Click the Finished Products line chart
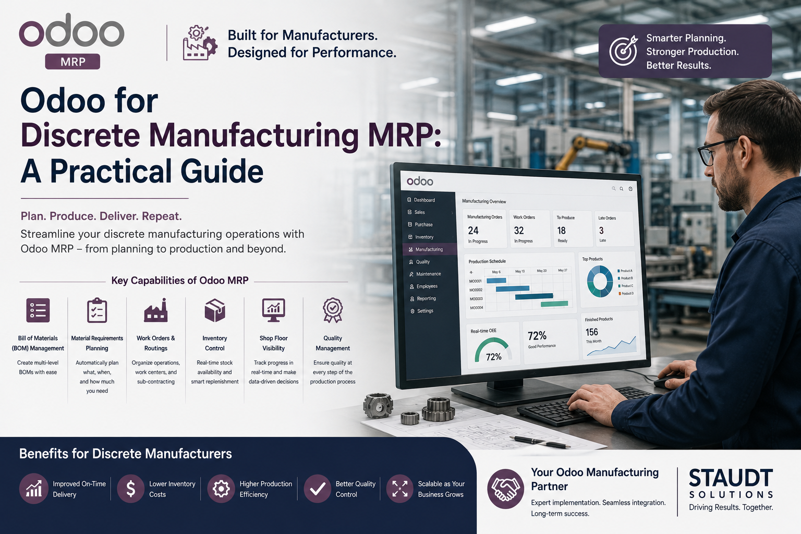Image resolution: width=801 pixels, height=534 pixels. 612,346
